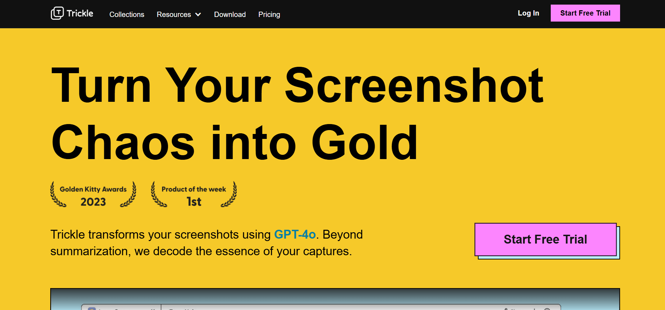This screenshot has height=310, width=665.
Task: Click the Trickle logo icon
Action: (x=57, y=13)
